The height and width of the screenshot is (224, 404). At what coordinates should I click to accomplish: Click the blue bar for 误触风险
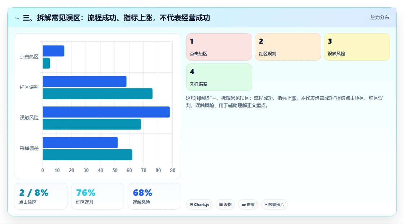click(x=106, y=112)
